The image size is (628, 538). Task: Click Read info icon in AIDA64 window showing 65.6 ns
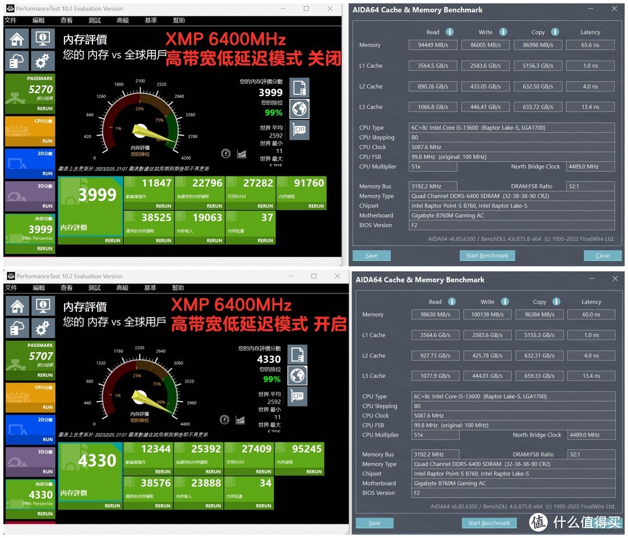449,31
